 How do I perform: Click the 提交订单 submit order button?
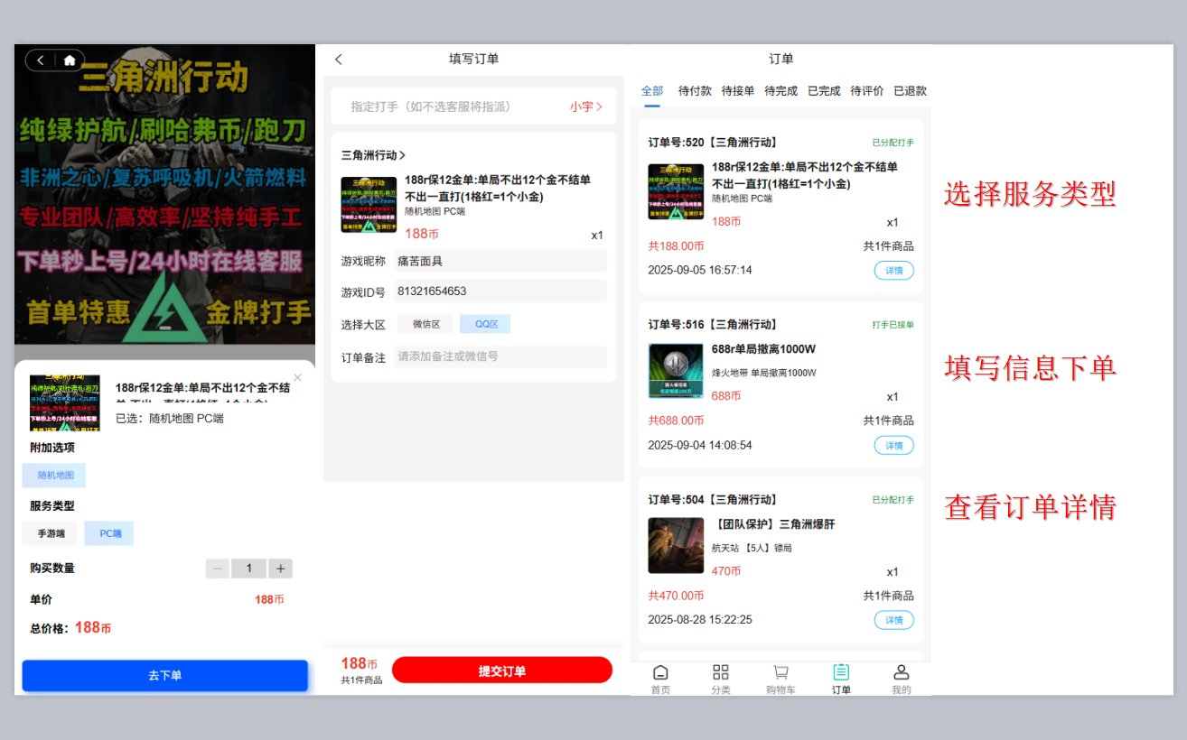coord(502,670)
